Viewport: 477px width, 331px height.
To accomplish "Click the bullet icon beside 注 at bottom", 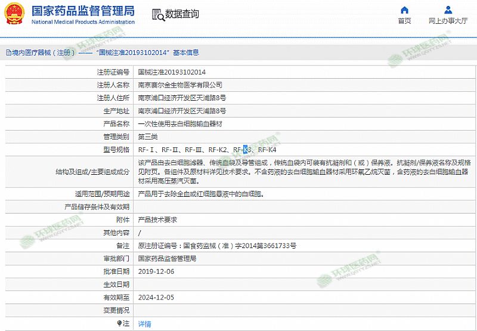I will 118,323.
